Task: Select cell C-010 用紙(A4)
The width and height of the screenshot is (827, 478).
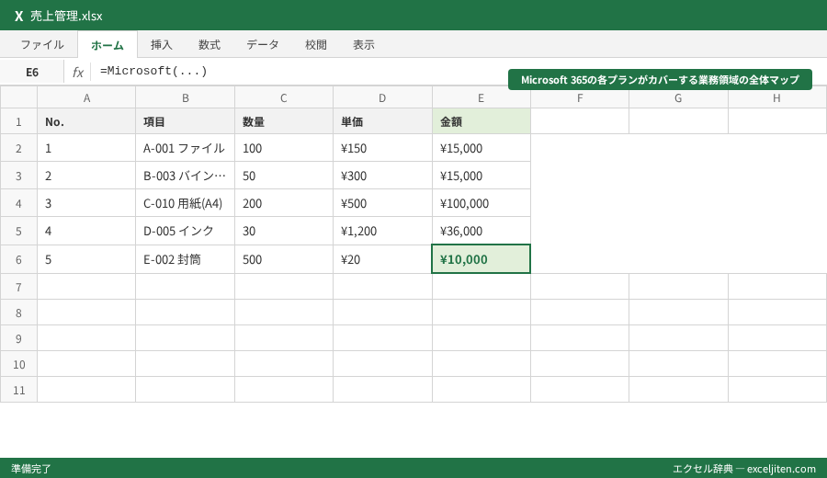Action: coord(185,203)
